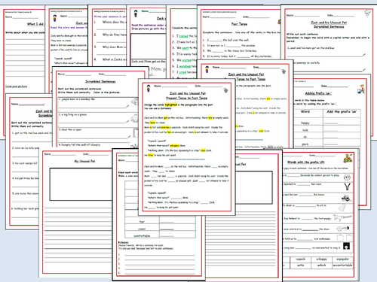Click 'Words with the prefix UN' heading
377x282 pixels.
pos(306,162)
